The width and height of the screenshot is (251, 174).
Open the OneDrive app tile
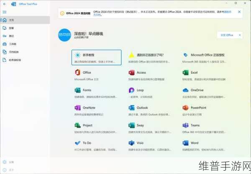(x=204, y=93)
